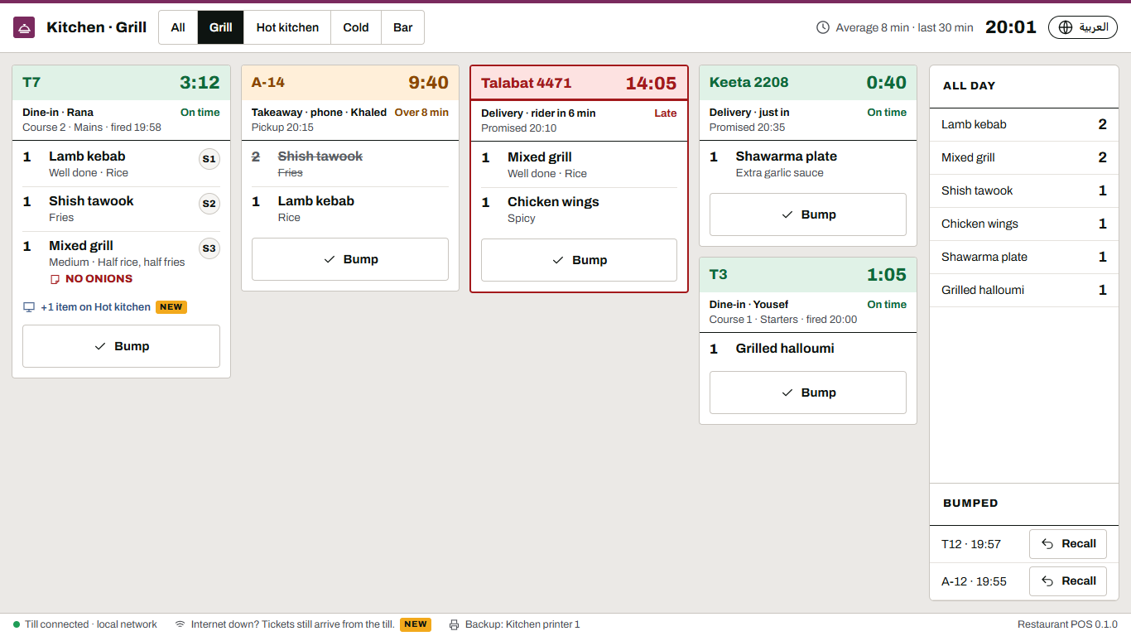Image resolution: width=1131 pixels, height=636 pixels.
Task: Click Lamb kebab item in A-14 ticket
Action: tap(350, 209)
